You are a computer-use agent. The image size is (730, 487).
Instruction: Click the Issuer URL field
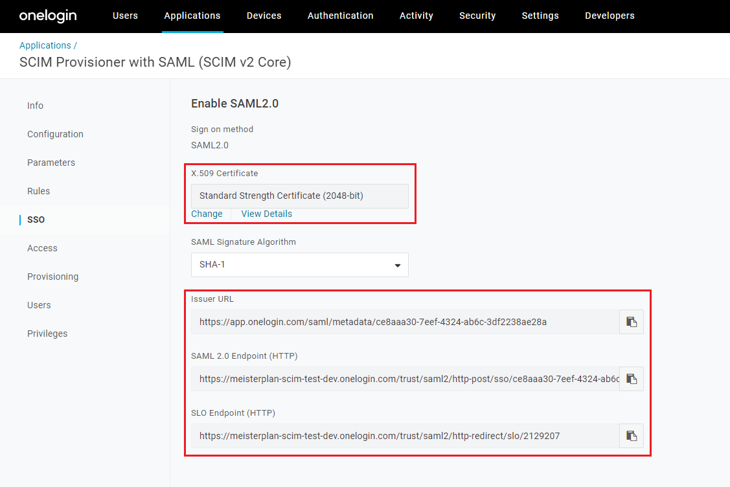[405, 322]
